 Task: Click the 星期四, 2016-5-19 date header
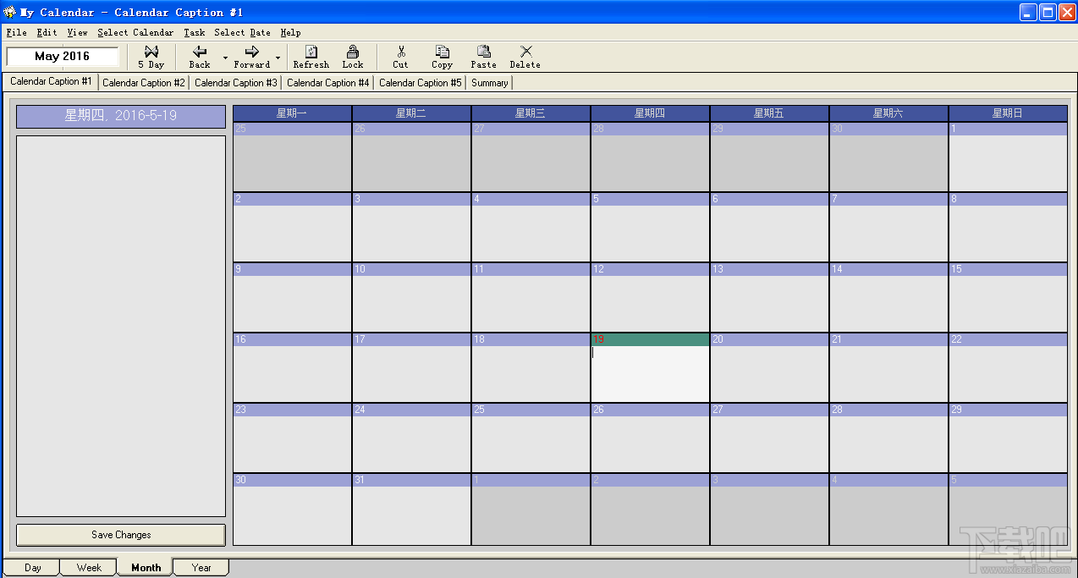coord(121,116)
